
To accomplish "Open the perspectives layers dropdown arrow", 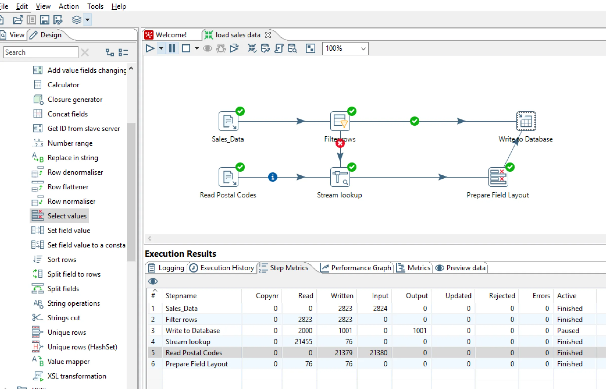I will (87, 20).
